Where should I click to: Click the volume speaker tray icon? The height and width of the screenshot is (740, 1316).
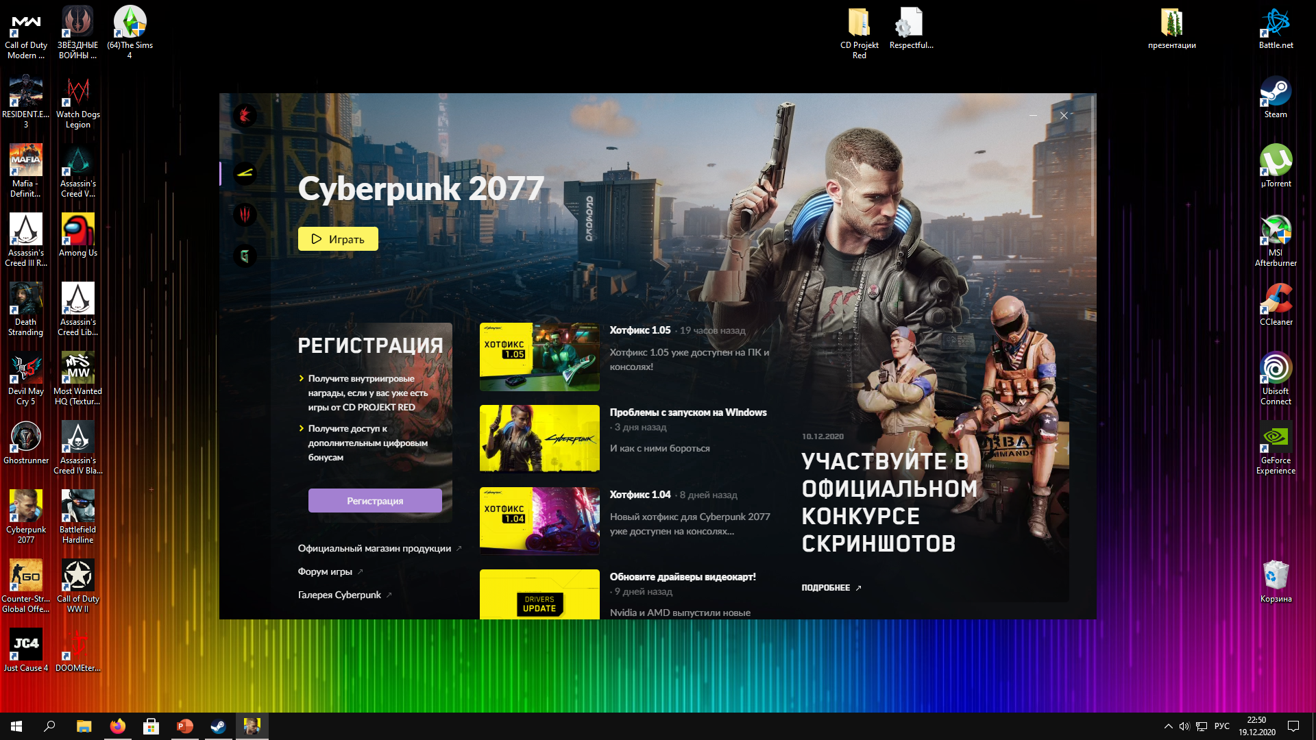pyautogui.click(x=1184, y=726)
